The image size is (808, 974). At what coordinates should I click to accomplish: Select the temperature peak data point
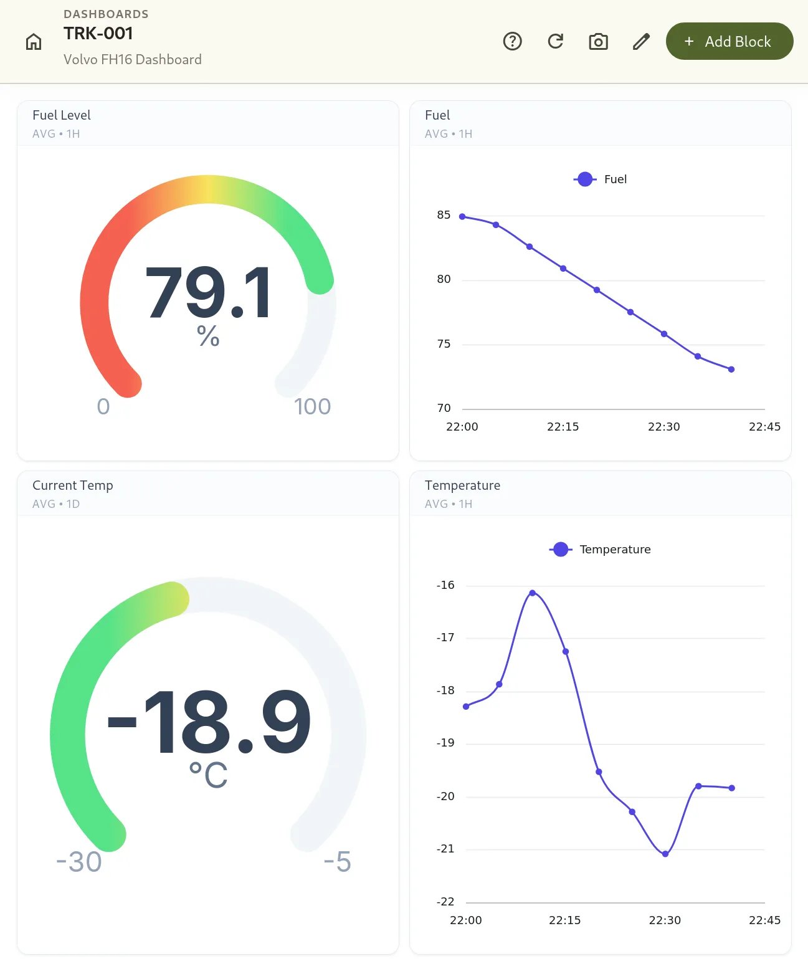pyautogui.click(x=533, y=593)
